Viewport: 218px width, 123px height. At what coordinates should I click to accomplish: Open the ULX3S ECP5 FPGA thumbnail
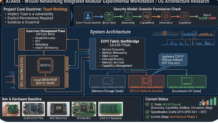33,109
